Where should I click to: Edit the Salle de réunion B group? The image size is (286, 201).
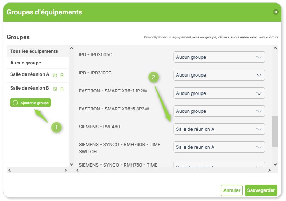55,89
